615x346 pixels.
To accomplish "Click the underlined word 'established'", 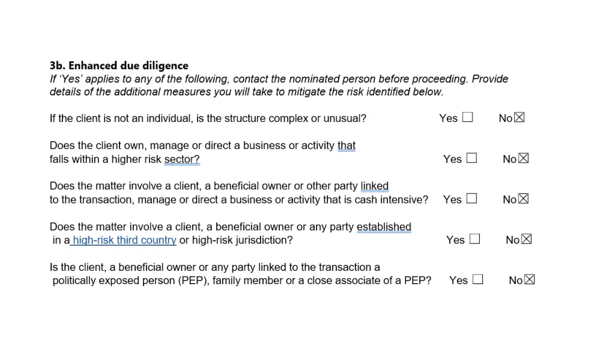I will (x=384, y=227).
